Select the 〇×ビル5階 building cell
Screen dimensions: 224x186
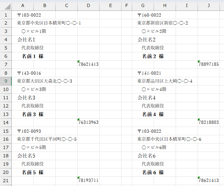tap(34, 148)
